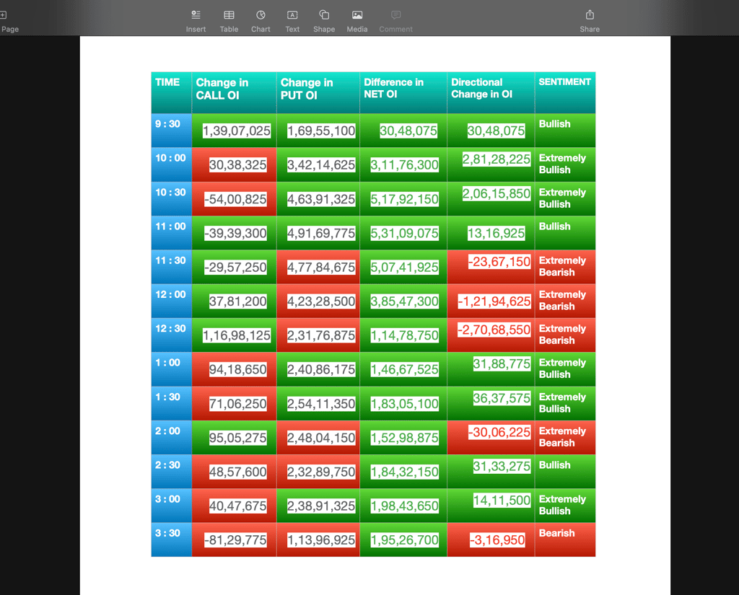Add a Text box from toolbar
This screenshot has width=739, height=595.
(x=292, y=21)
